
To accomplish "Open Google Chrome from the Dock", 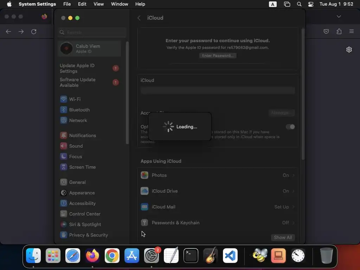I will (112, 256).
